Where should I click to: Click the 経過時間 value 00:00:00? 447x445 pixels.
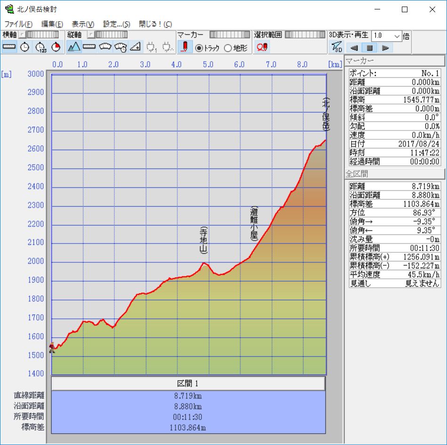(425, 162)
